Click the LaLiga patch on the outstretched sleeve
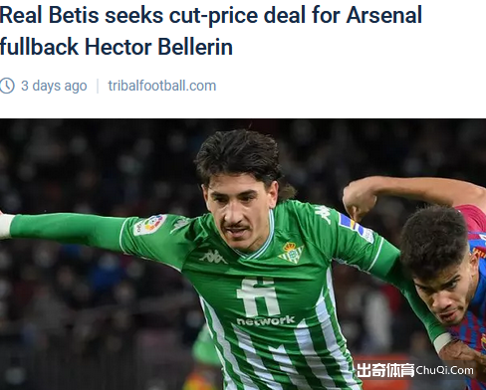Viewport: 486px width, 390px height. (x=149, y=225)
